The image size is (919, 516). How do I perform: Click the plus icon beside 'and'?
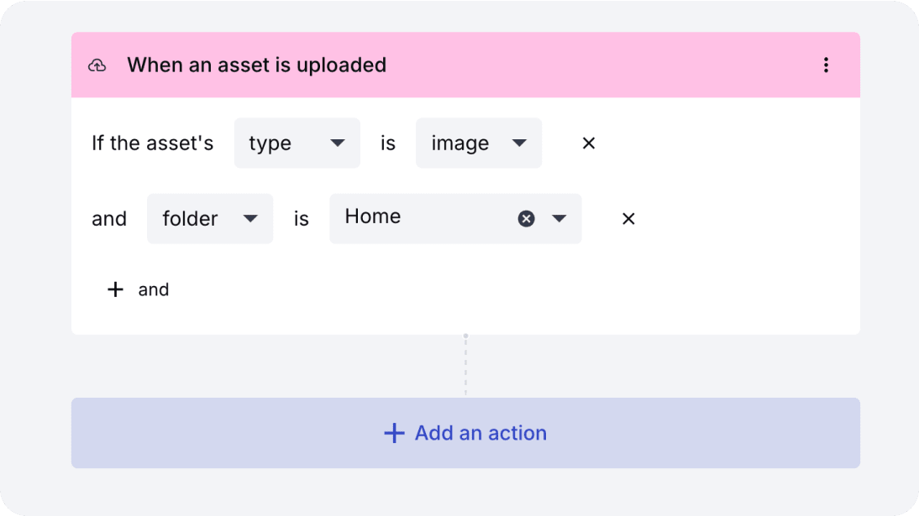[x=115, y=289]
